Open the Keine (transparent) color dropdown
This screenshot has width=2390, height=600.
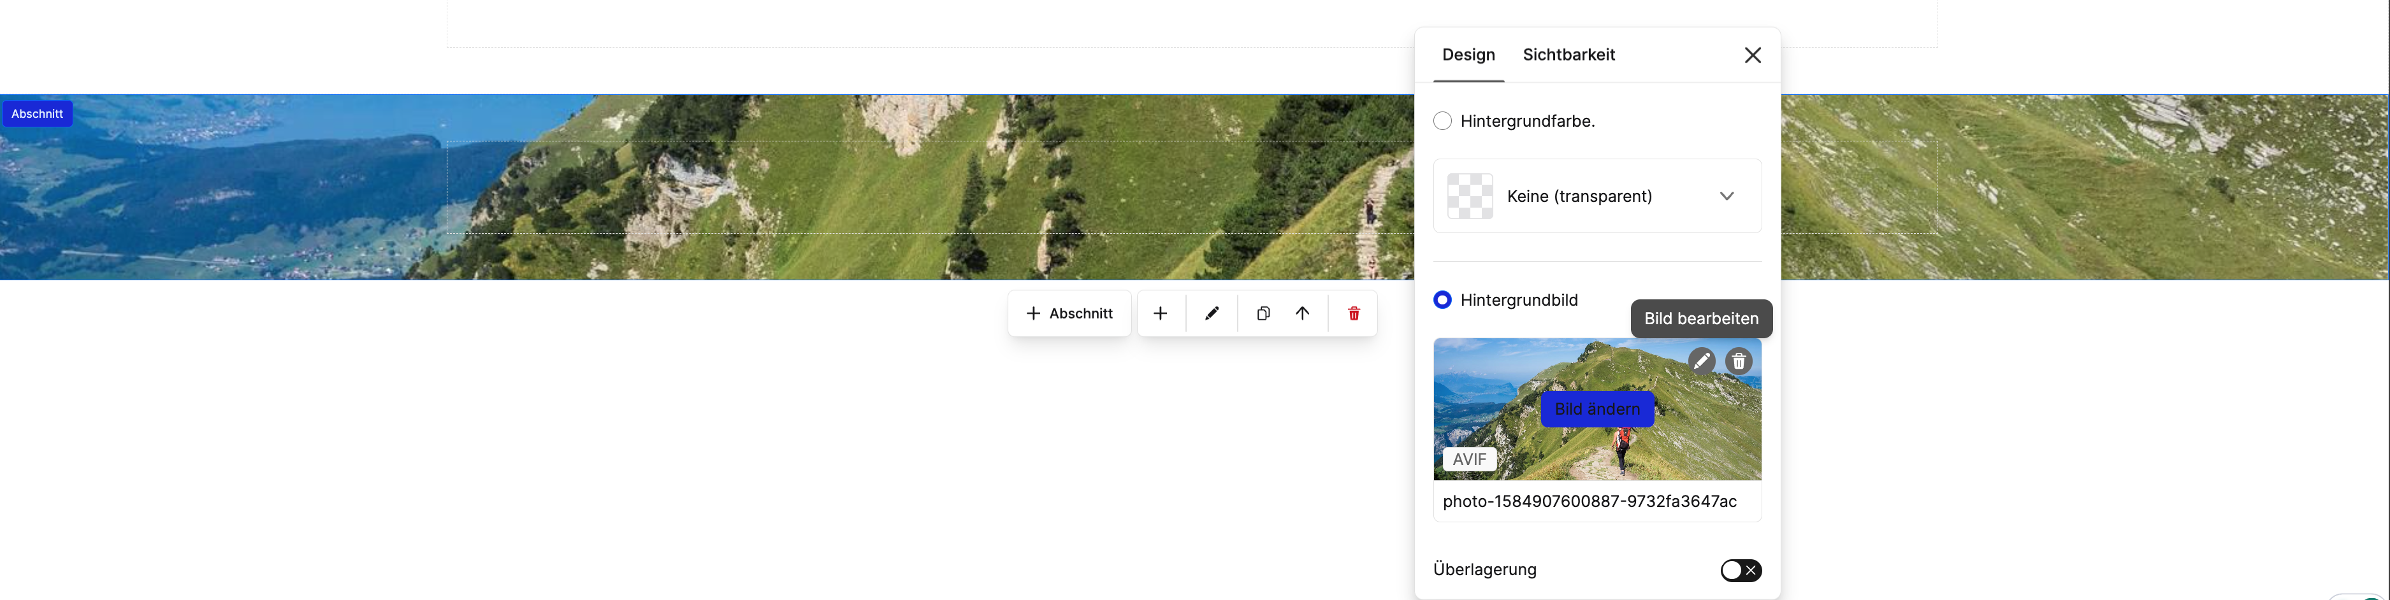pos(1598,197)
